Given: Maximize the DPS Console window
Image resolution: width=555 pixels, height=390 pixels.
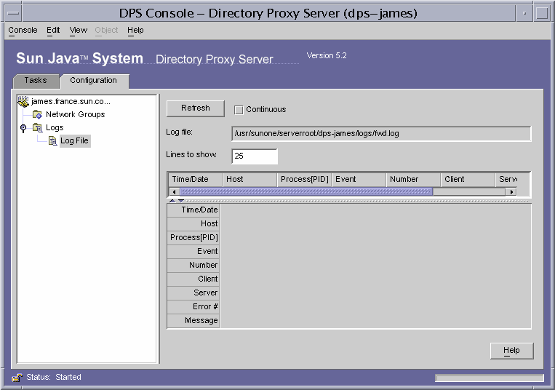Looking at the screenshot, I should click(x=542, y=13).
